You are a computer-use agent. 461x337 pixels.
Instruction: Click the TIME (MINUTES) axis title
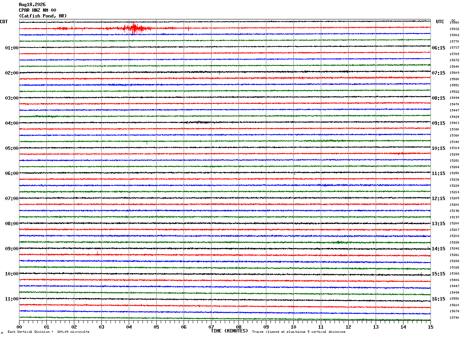click(229, 331)
